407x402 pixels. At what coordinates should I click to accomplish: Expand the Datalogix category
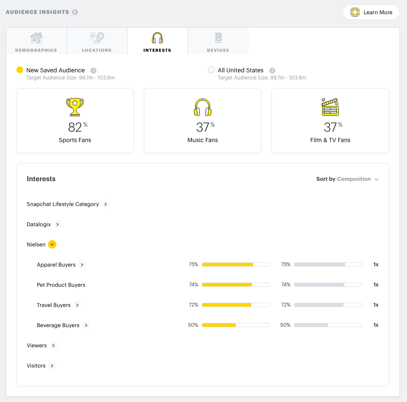coord(58,225)
